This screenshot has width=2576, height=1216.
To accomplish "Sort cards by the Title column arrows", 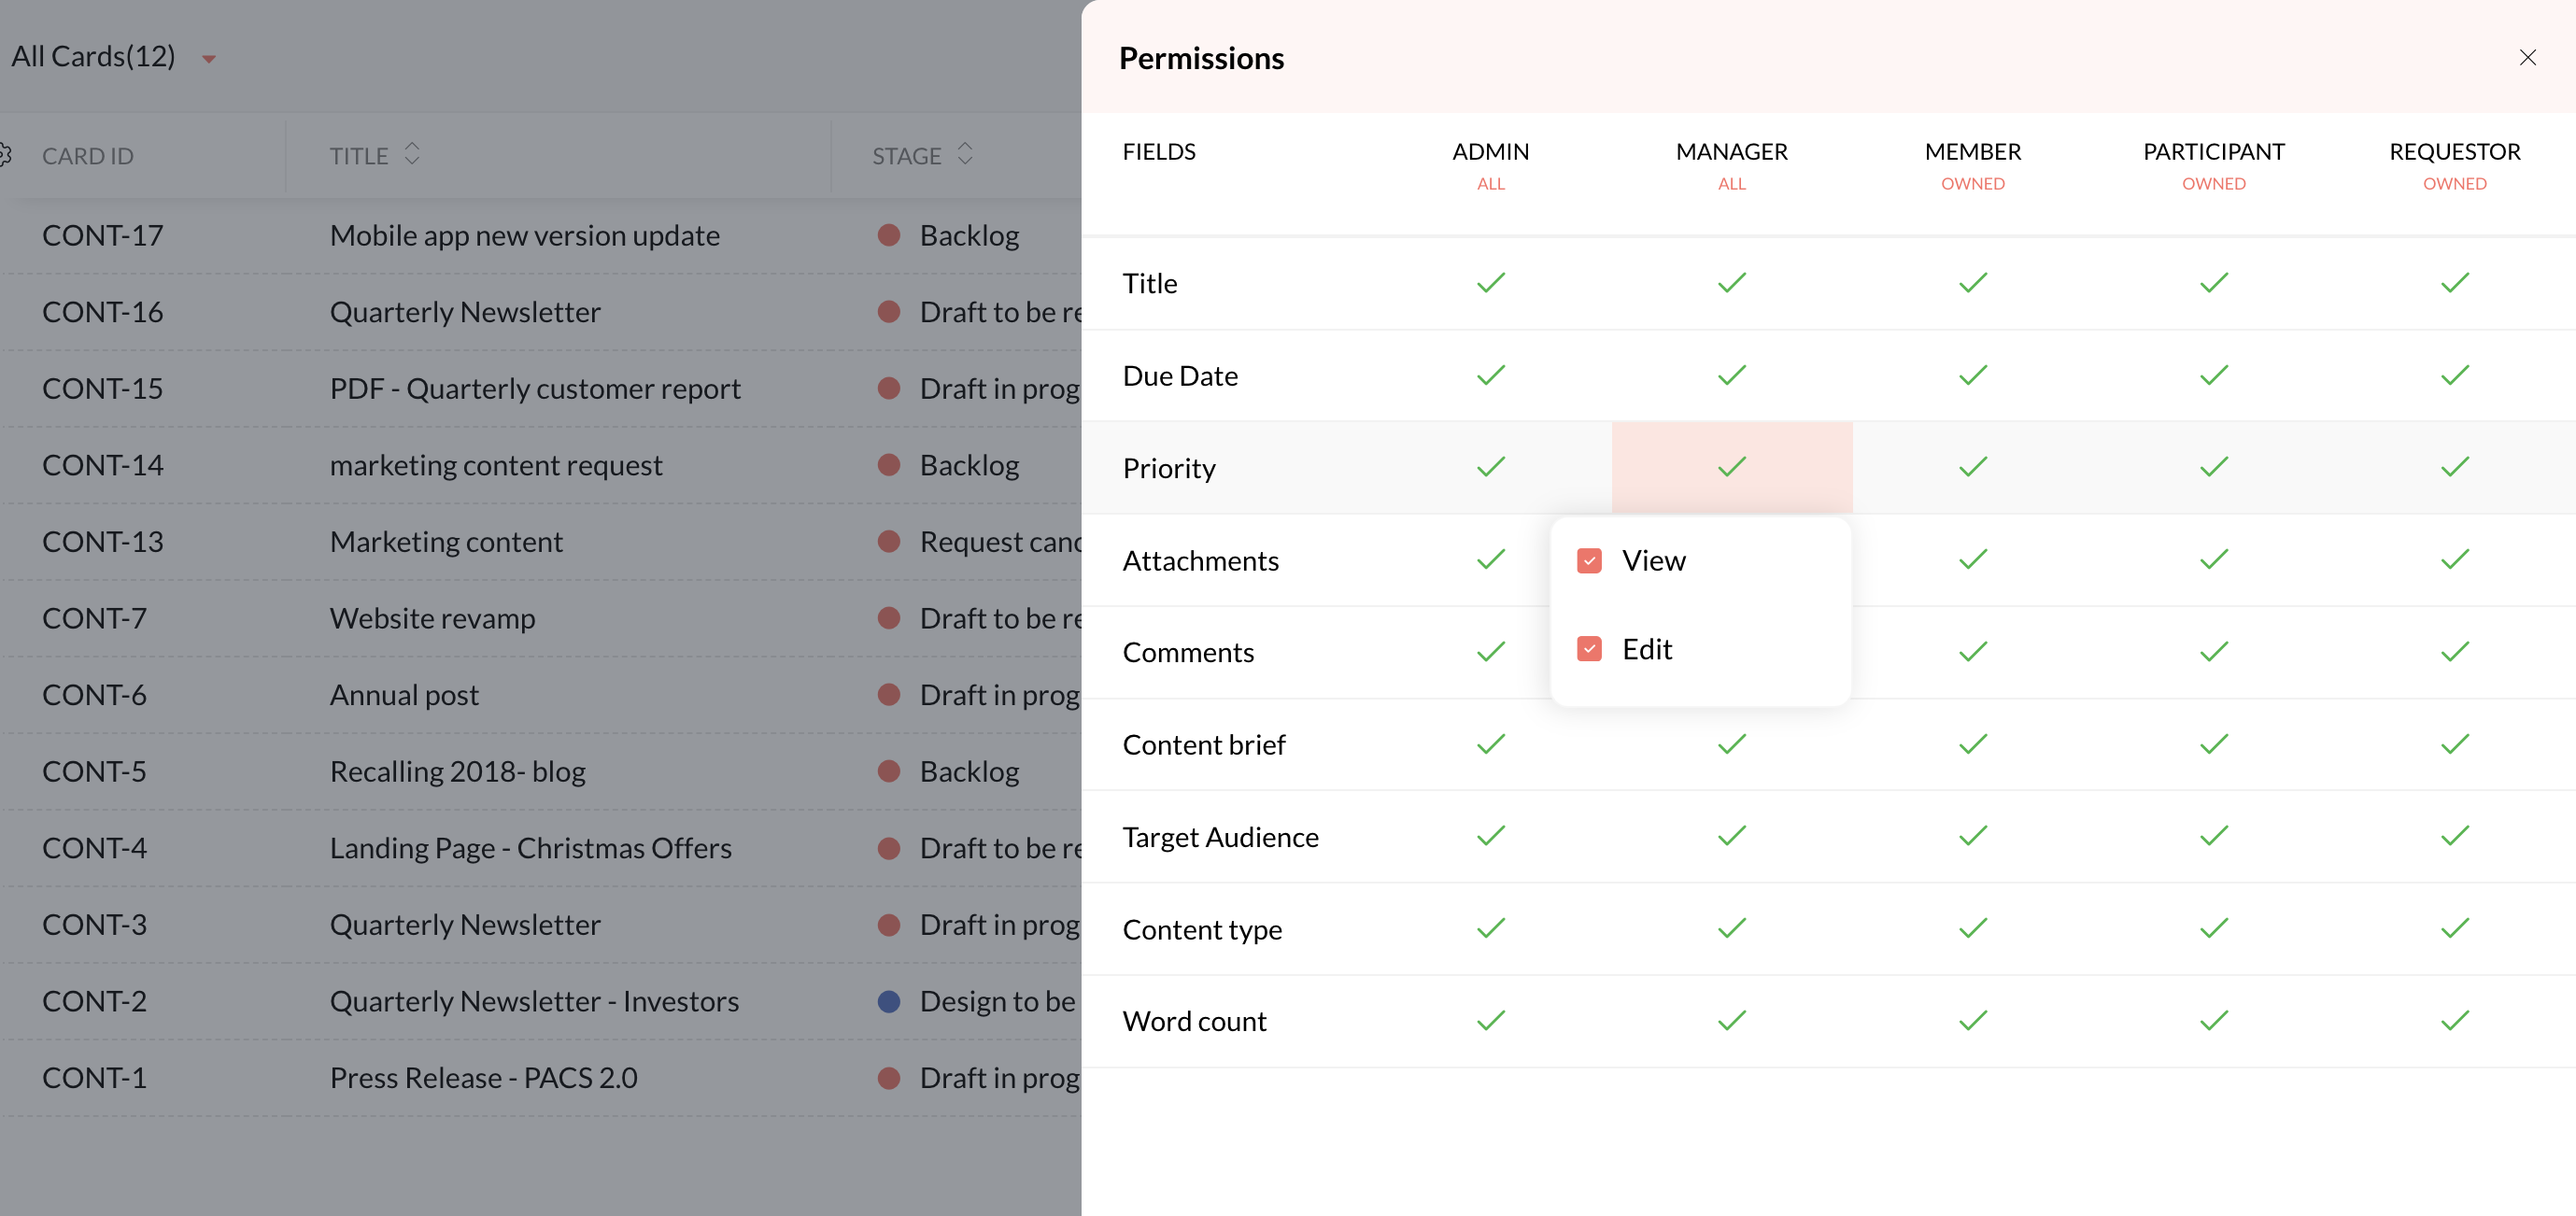I will point(412,154).
